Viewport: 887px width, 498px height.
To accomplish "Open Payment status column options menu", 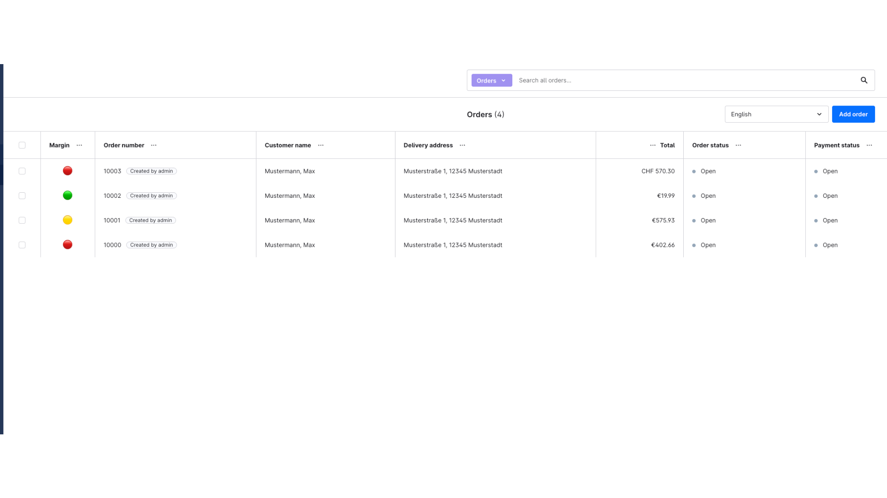I will point(869,145).
